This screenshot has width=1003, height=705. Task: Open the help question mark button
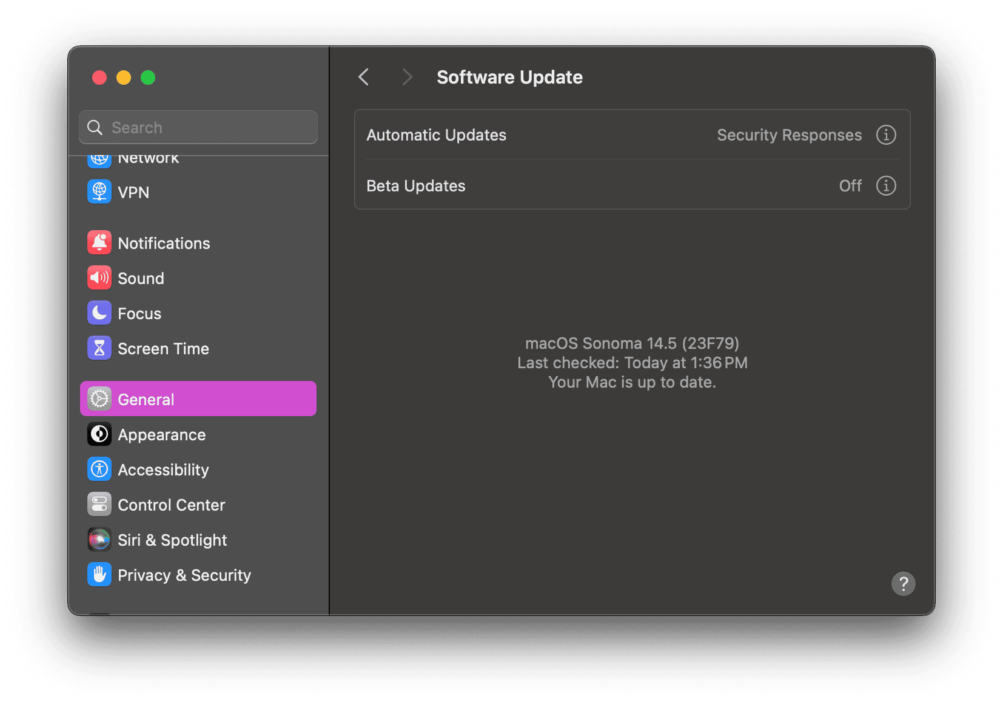(x=903, y=584)
